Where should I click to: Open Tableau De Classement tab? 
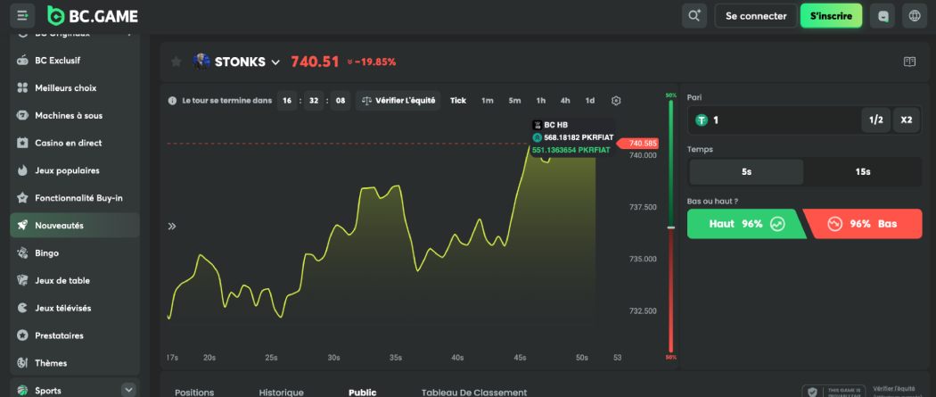click(x=473, y=392)
